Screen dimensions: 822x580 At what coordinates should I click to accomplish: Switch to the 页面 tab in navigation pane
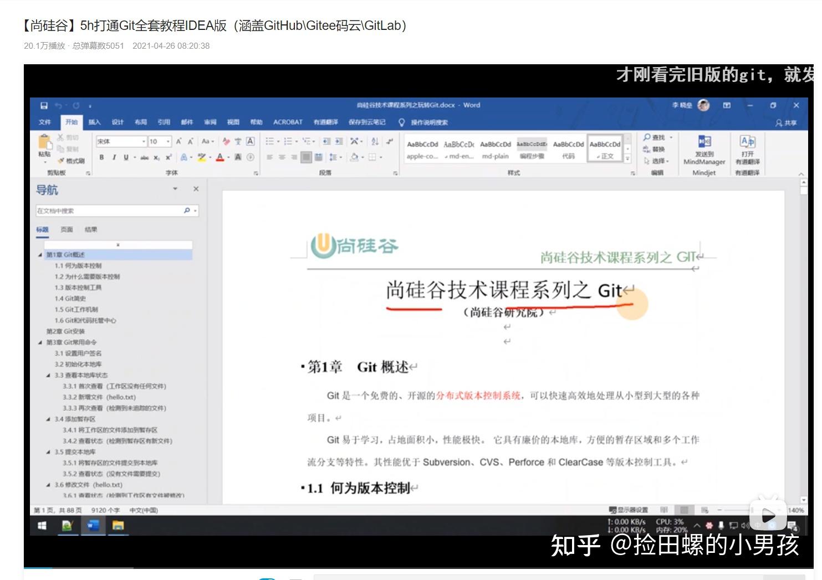pyautogui.click(x=65, y=229)
